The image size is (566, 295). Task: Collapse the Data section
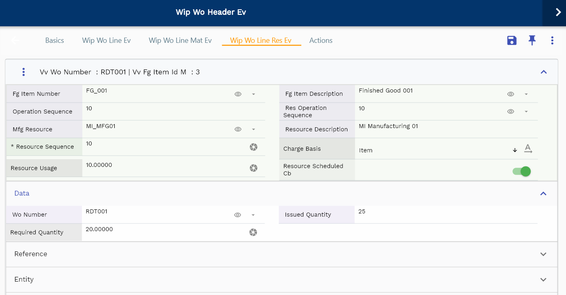(x=543, y=194)
